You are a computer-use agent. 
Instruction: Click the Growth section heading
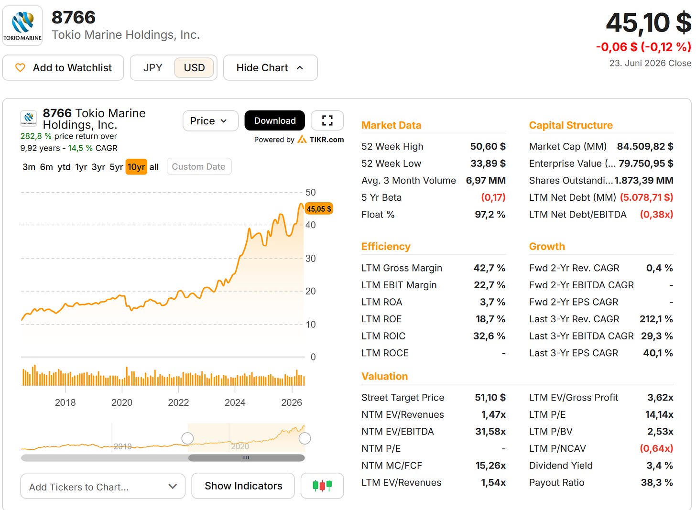[x=547, y=247]
